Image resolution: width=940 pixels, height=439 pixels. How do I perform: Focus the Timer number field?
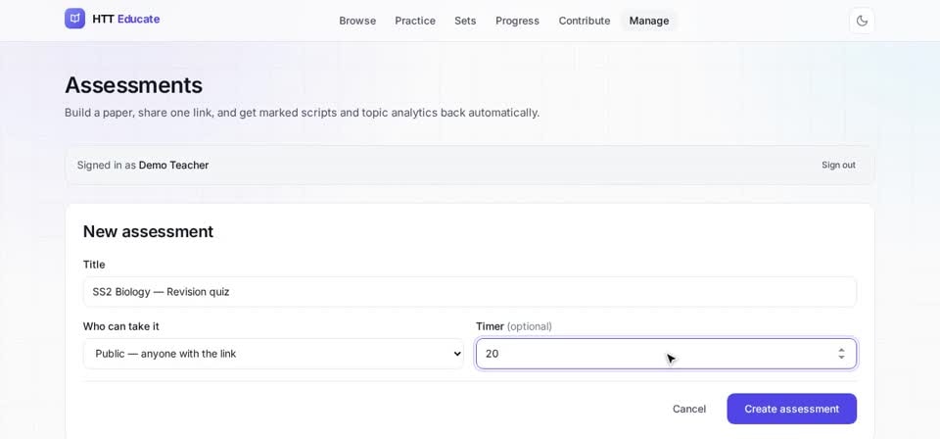coord(666,354)
